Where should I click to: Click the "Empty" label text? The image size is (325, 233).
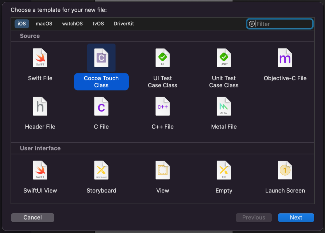point(224,191)
